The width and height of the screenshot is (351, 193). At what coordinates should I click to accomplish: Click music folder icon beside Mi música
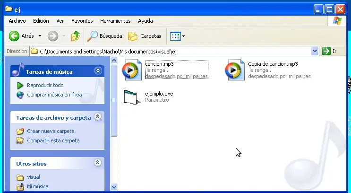point(20,187)
